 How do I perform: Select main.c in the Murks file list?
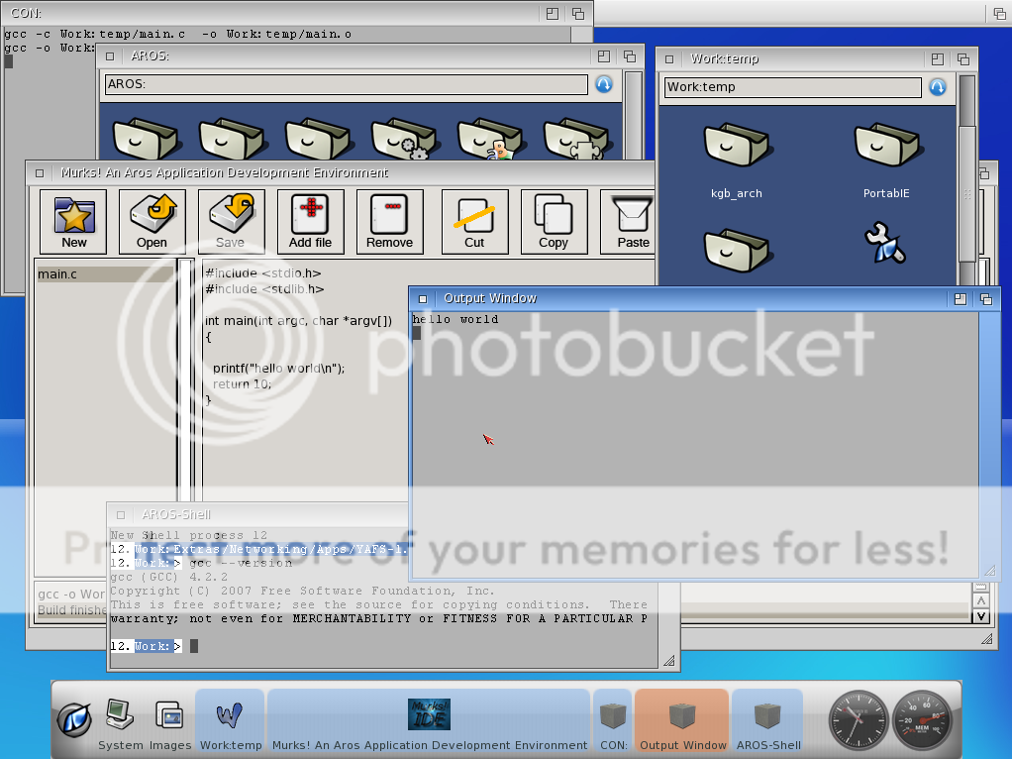click(x=105, y=273)
